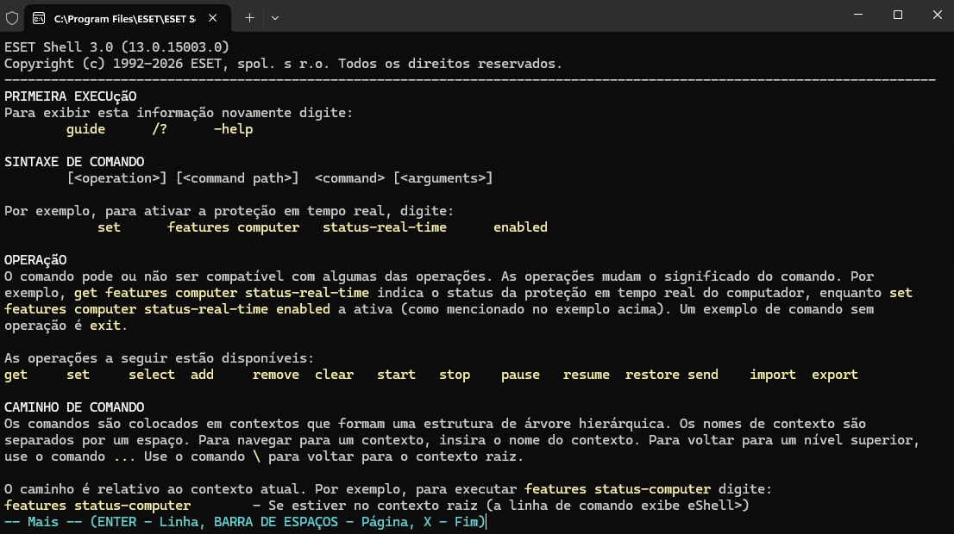
Task: Click the 'add' operation in the list
Action: tap(202, 376)
